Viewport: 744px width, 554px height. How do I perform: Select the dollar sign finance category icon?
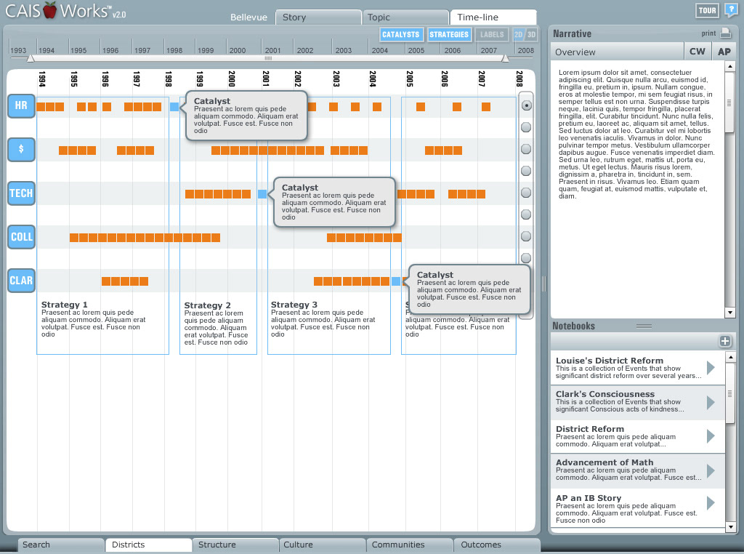coord(21,150)
